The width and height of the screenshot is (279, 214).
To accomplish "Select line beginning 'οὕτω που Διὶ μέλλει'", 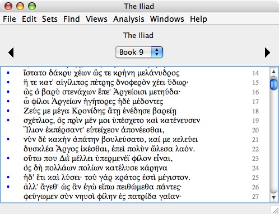I will point(98,158).
